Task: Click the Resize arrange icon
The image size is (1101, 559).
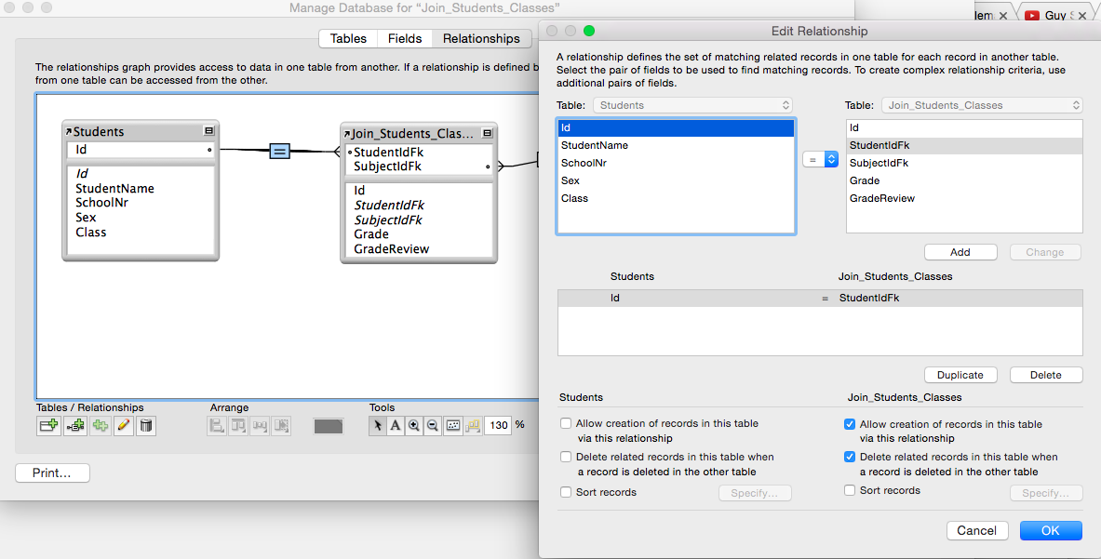Action: 282,426
